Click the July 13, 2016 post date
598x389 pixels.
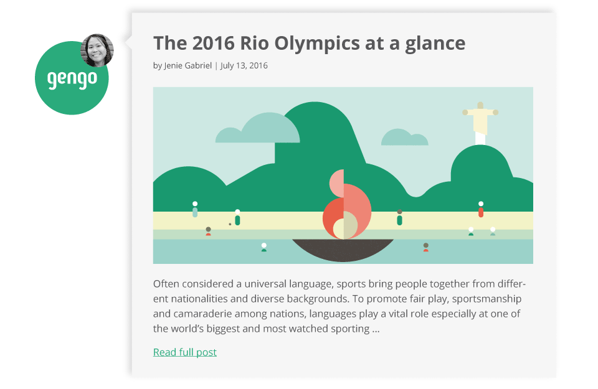point(244,65)
